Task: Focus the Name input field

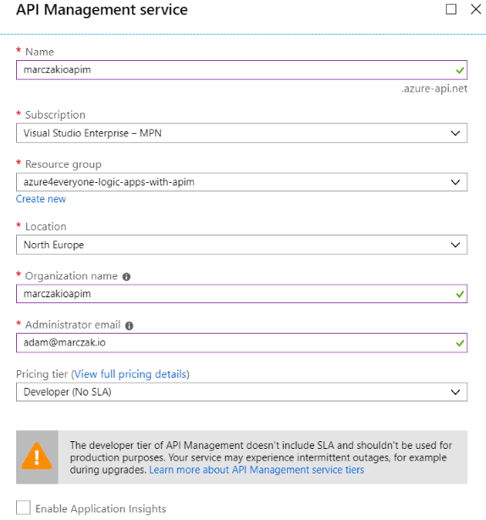Action: tap(241, 70)
